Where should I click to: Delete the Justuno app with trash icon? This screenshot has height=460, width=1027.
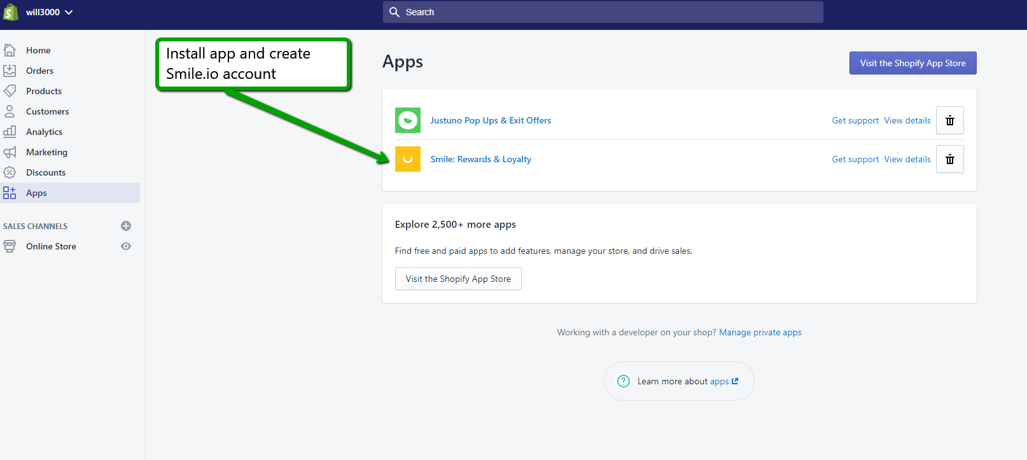coord(949,120)
